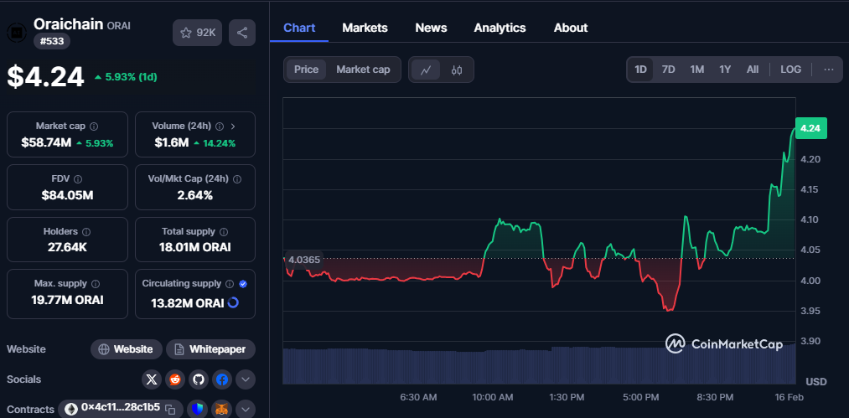849x418 pixels.
Task: Open the chart's three-dot more options menu
Action: (x=828, y=70)
